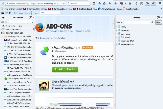The image size is (163, 109).
Task: Toggle the sidebar button in the toolbar
Action: 94,4
